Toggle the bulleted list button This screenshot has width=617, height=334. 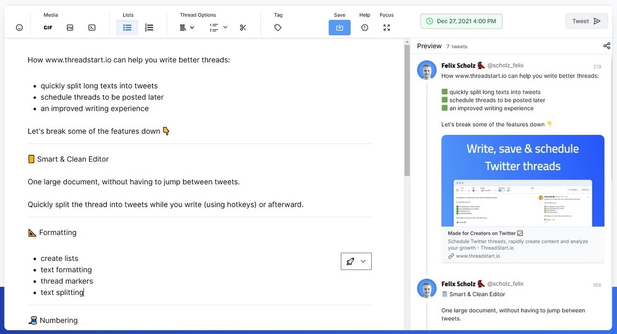pos(127,28)
